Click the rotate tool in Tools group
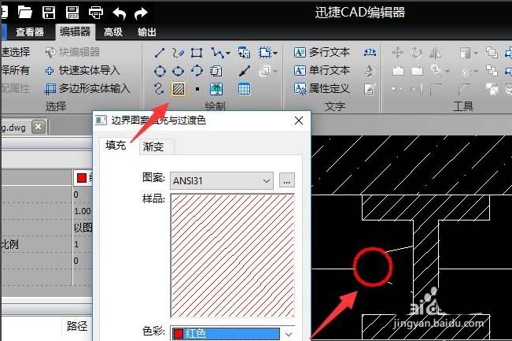 click(x=417, y=52)
